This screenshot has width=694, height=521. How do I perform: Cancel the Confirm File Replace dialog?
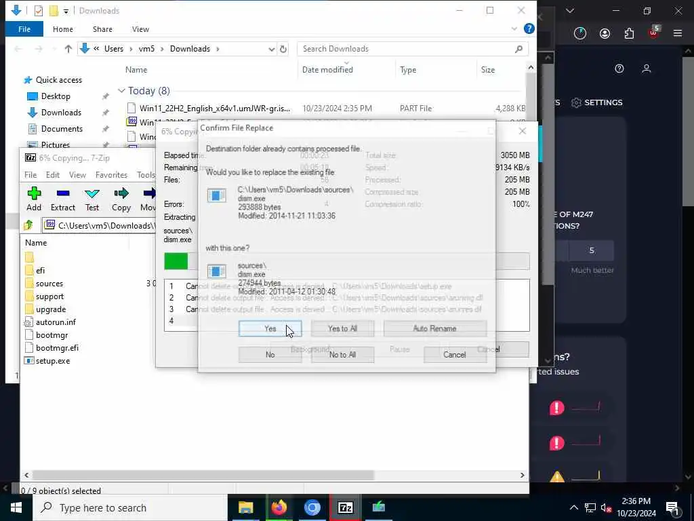[x=455, y=354]
